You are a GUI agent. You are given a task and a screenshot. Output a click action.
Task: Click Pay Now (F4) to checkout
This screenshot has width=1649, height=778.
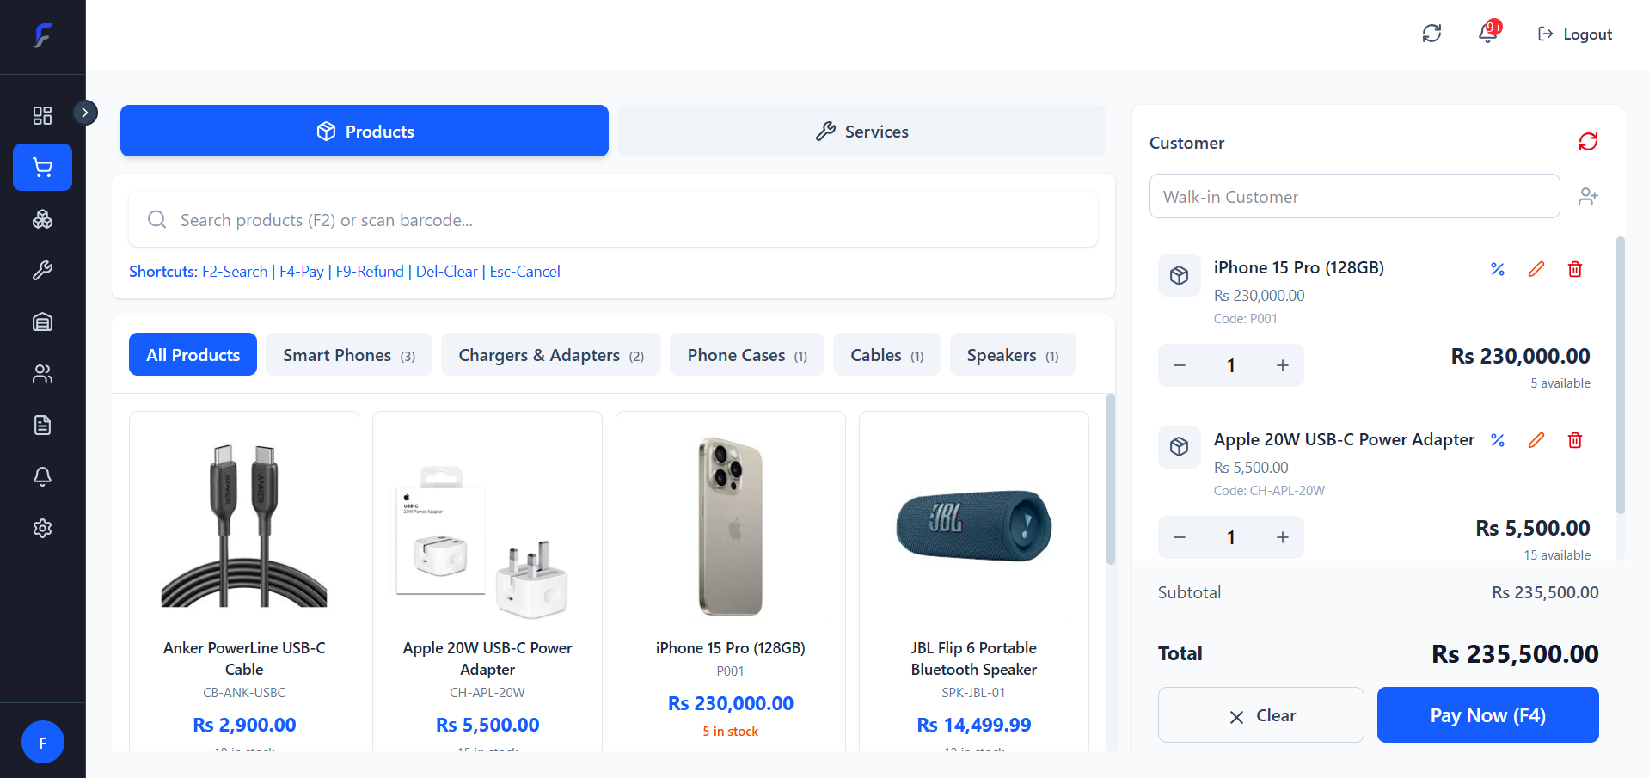(x=1487, y=714)
